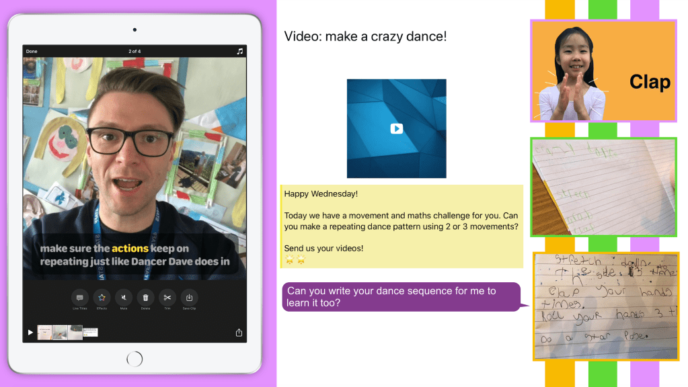Select the second clip thumbnail in timeline
Image resolution: width=688 pixels, height=387 pixels.
[60, 332]
